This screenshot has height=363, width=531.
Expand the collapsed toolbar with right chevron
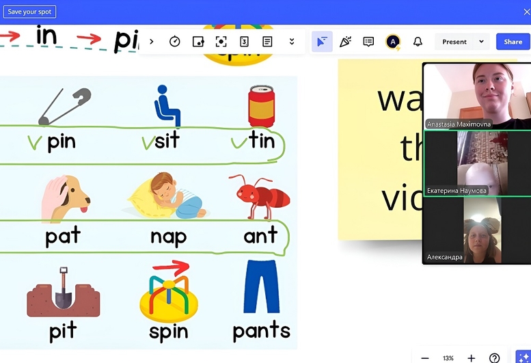(151, 42)
